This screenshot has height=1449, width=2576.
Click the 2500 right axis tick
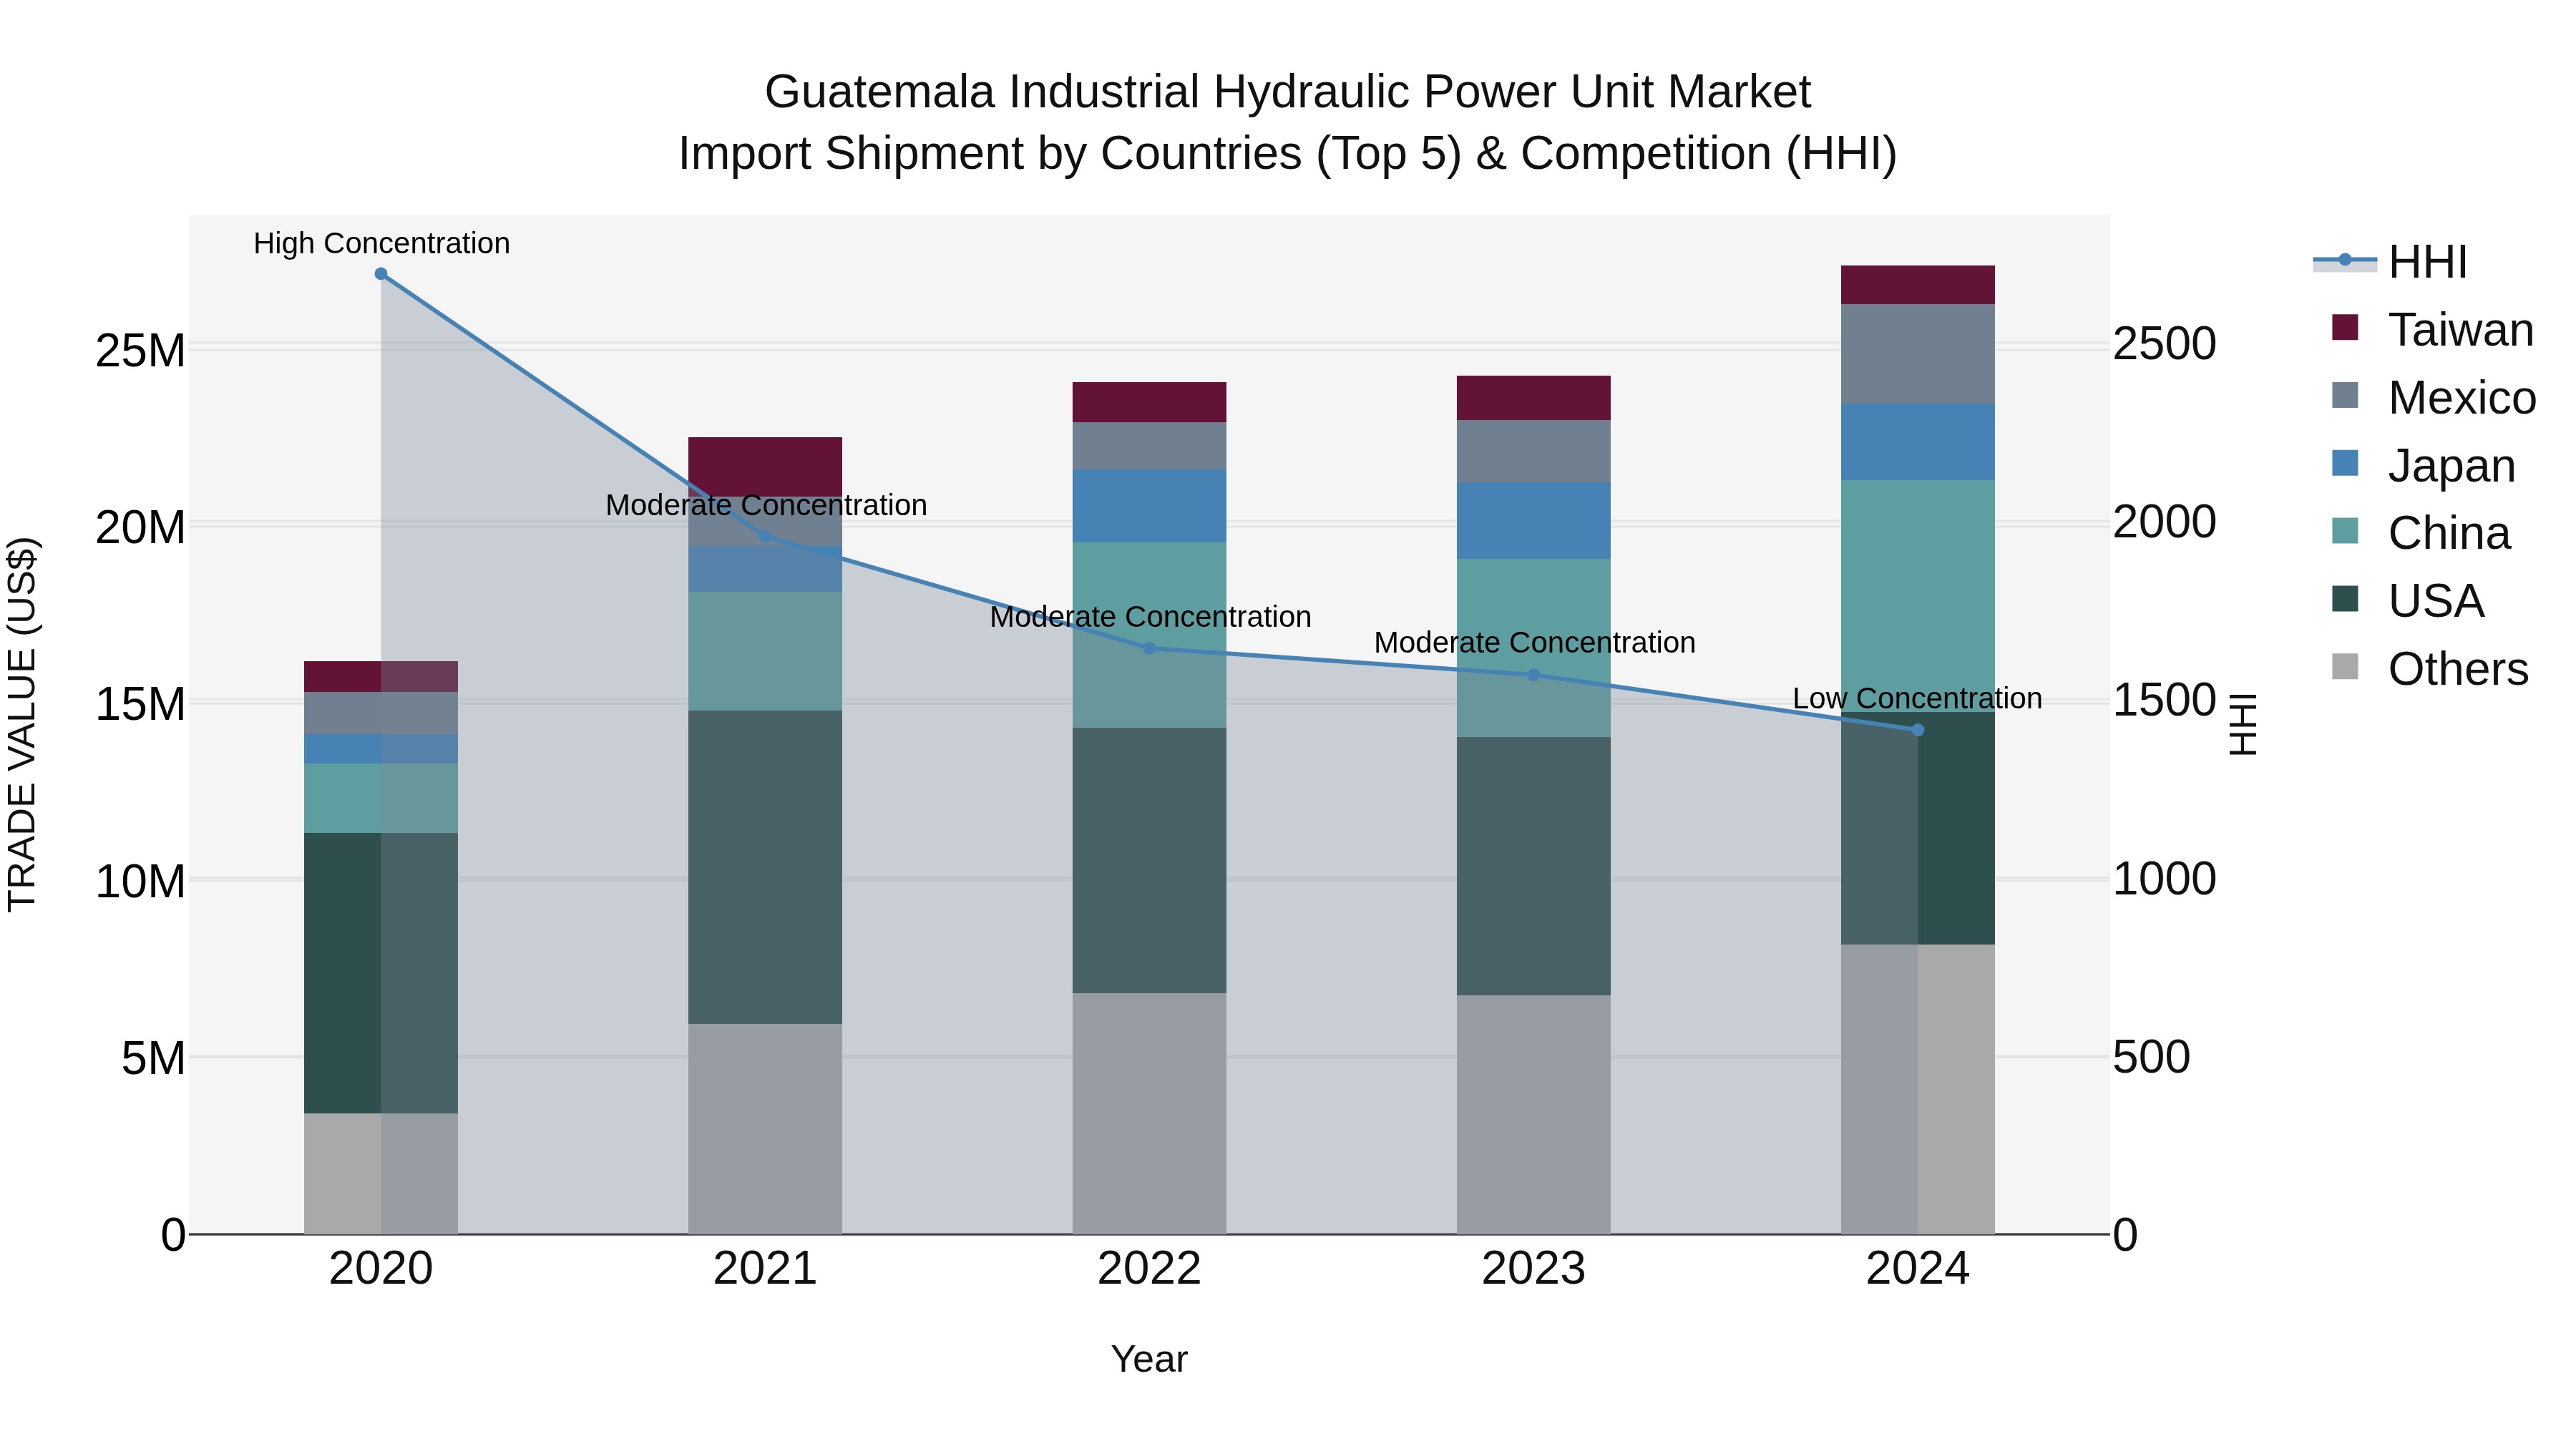point(2165,344)
